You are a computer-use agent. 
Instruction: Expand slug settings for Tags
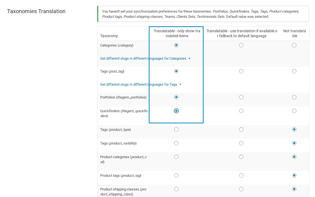pos(139,85)
